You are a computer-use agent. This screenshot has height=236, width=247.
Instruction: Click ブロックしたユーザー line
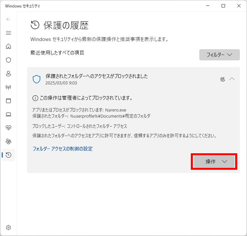pos(80,126)
